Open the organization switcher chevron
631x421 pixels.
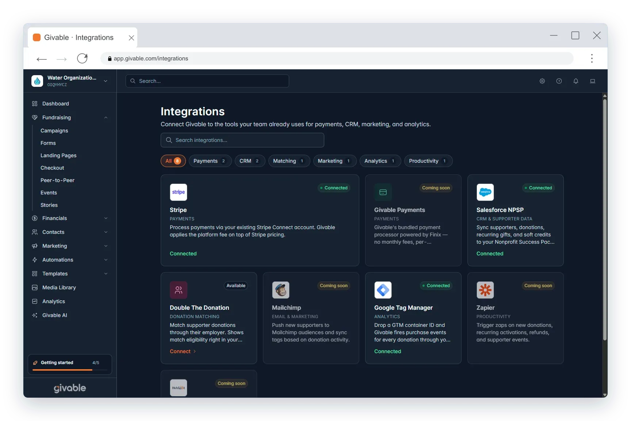click(106, 81)
